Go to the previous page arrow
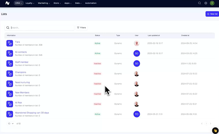Screen dimensions: 219x134 click(x=202, y=124)
